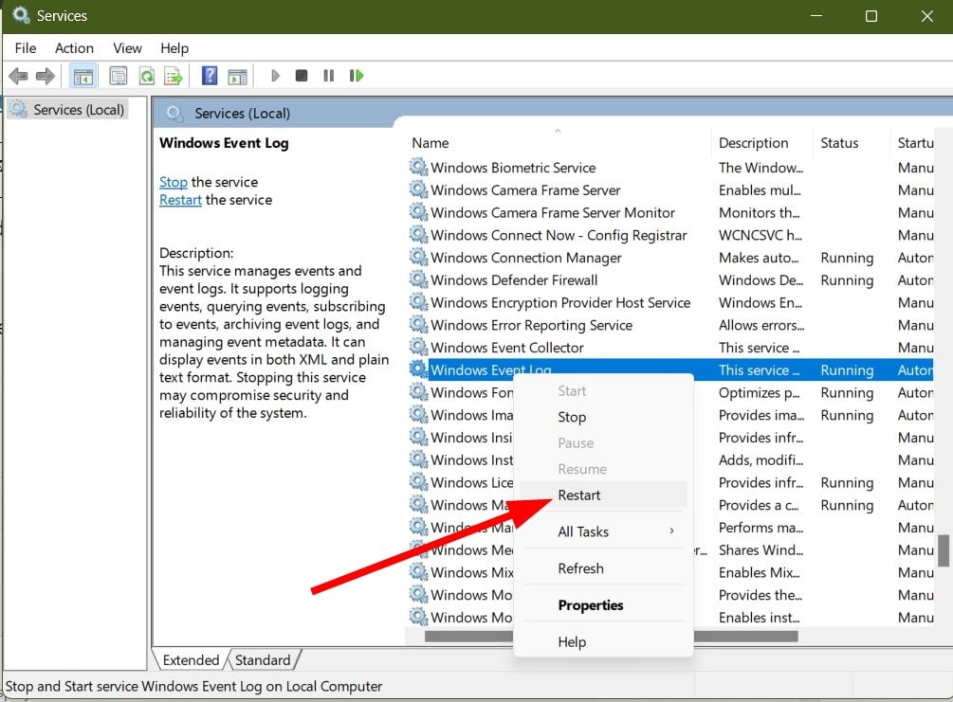The image size is (953, 702).
Task: Choose Restart in the context menu
Action: [x=603, y=495]
